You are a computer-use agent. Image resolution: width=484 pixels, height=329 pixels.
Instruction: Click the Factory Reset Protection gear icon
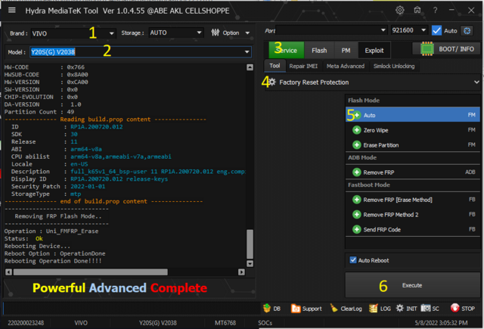tap(272, 82)
